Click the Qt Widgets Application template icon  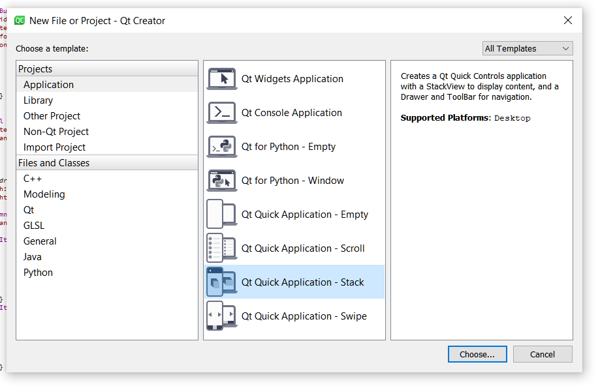(222, 79)
